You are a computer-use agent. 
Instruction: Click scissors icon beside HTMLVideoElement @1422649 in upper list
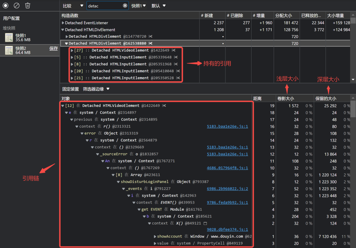pos(173,50)
